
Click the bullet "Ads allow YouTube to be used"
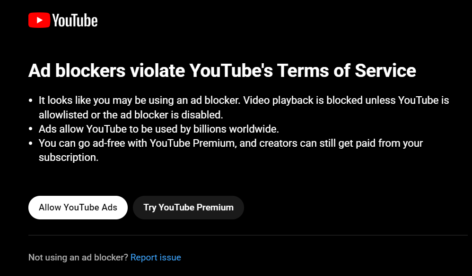[x=158, y=129]
